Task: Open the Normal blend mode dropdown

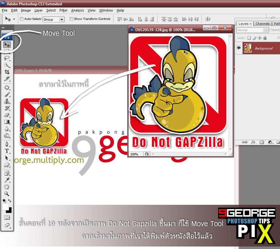Action: pos(253,30)
